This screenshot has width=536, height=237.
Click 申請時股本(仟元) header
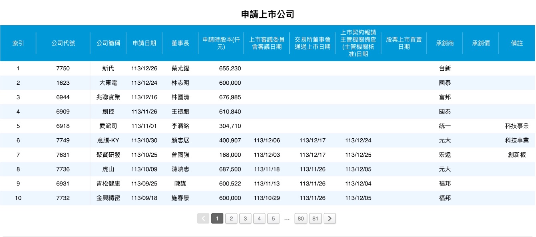(x=221, y=43)
